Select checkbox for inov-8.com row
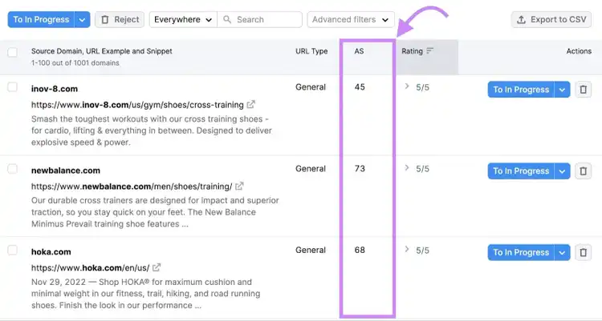This screenshot has height=321, width=602. [x=13, y=87]
